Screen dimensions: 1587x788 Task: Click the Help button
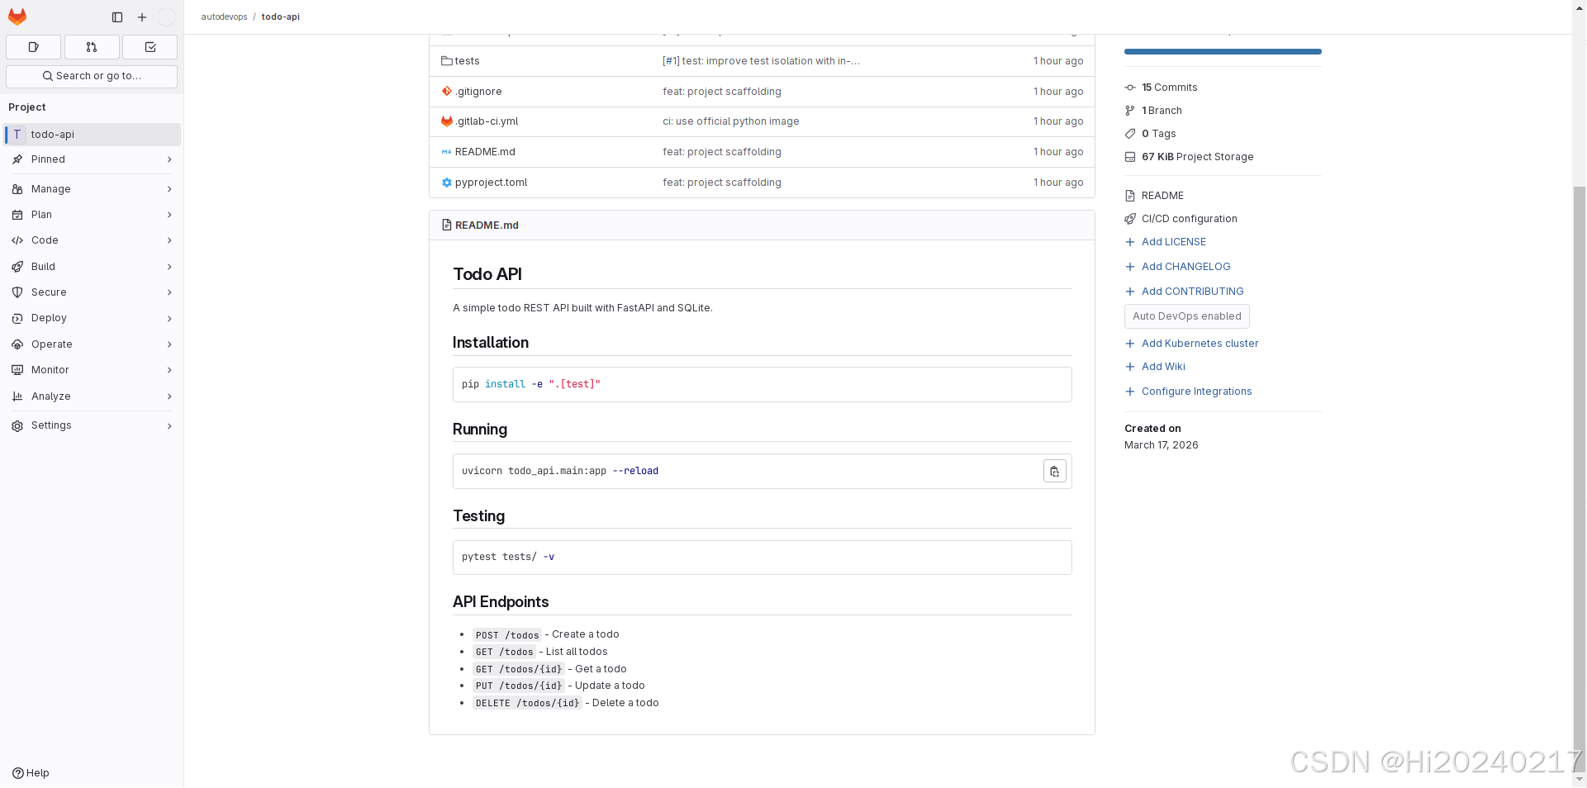point(31,773)
